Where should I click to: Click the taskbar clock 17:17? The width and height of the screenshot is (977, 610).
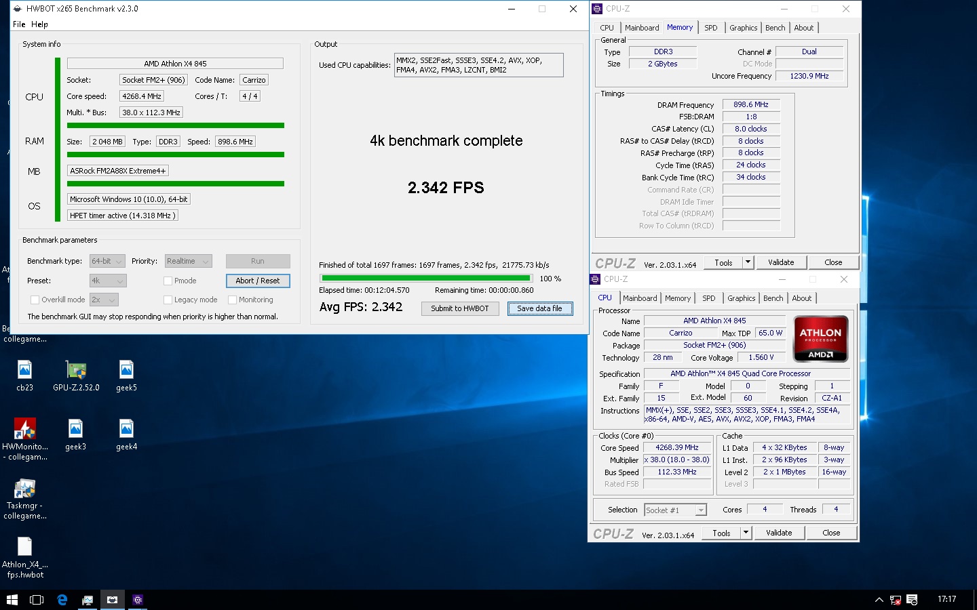pos(947,599)
